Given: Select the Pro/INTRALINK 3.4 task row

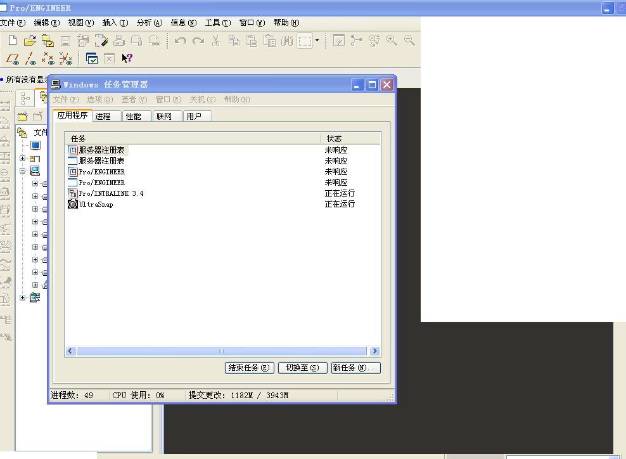Looking at the screenshot, I should click(223, 193).
